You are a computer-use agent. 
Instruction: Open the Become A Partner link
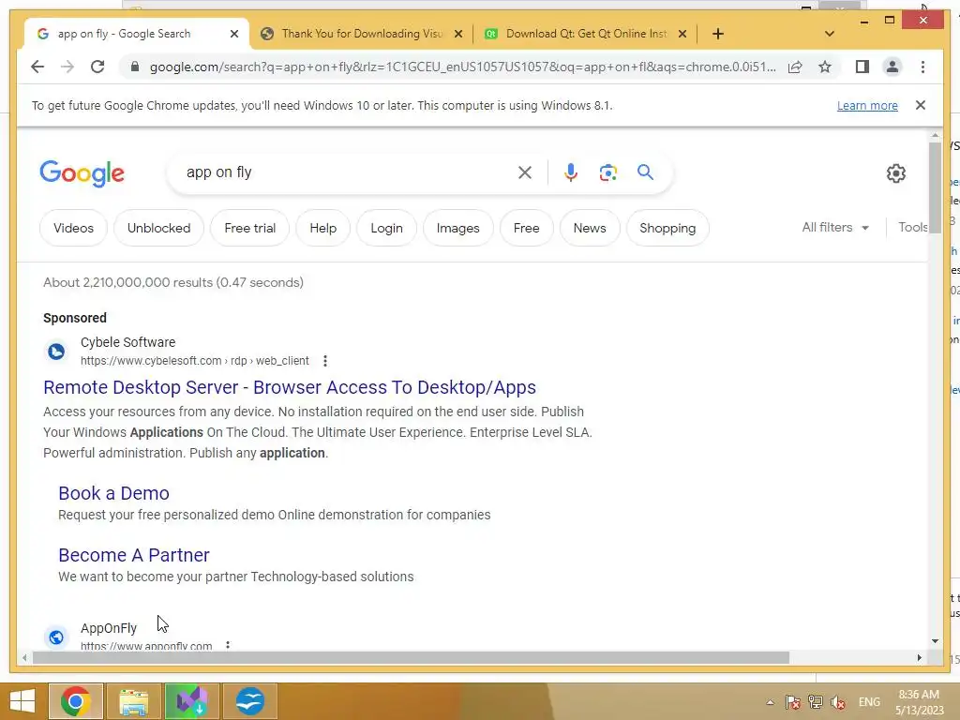coord(134,555)
